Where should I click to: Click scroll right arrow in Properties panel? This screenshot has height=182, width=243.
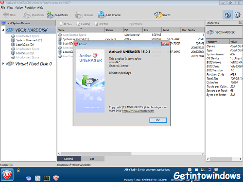click(x=241, y=159)
